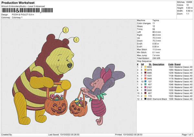This screenshot has height=137, width=194.
Task: Click stitches count '33456'
Action: tap(189, 2)
